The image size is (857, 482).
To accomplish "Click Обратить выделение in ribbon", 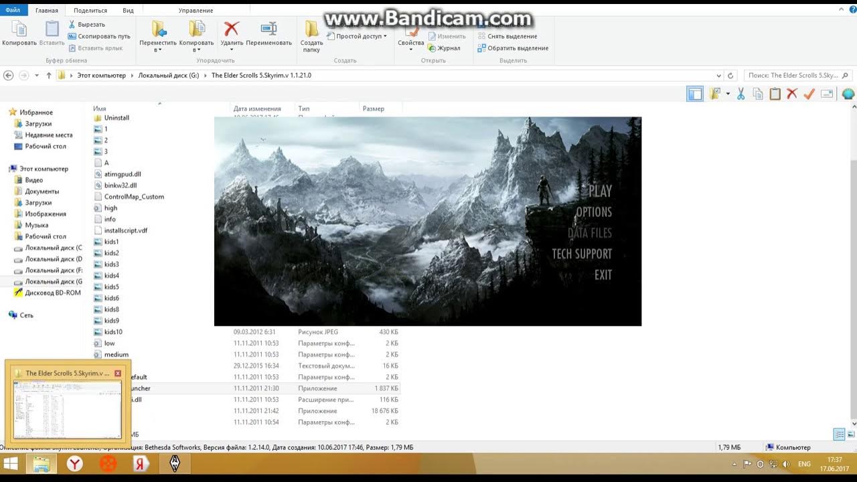I will click(513, 48).
